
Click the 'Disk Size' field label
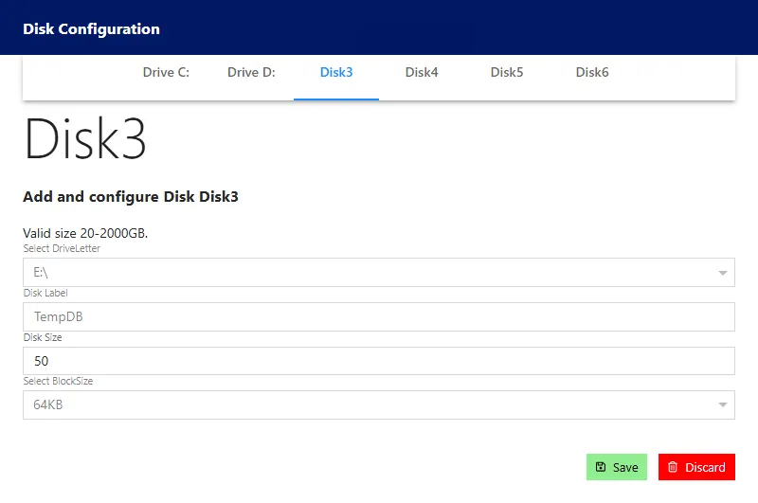click(x=43, y=337)
